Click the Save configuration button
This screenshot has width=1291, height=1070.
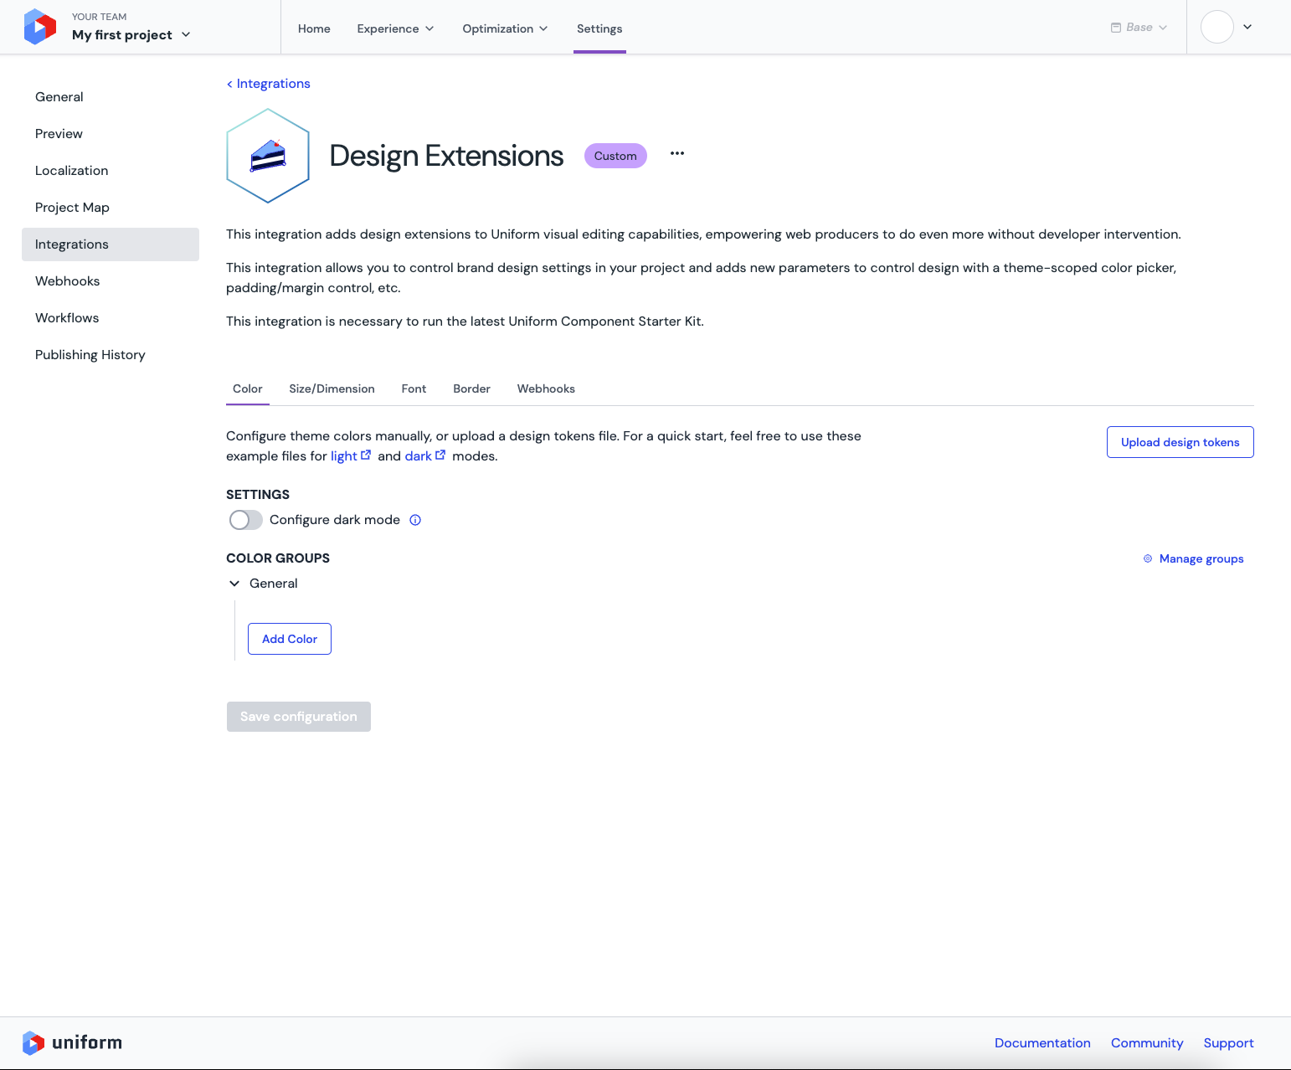point(299,717)
